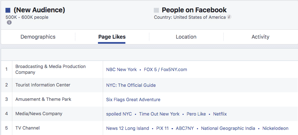Open the NBC New York page link

(x=121, y=70)
